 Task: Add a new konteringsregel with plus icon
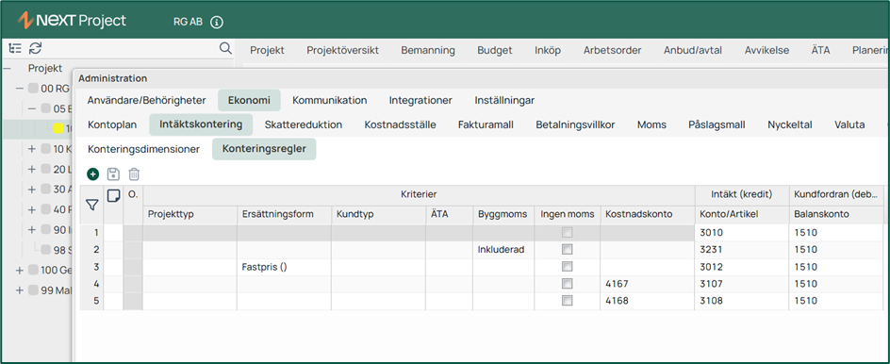tap(93, 174)
